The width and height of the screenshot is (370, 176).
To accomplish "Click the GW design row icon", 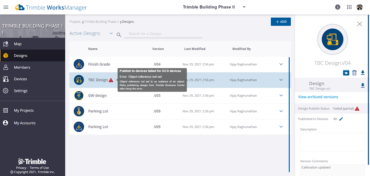I will [x=79, y=95].
